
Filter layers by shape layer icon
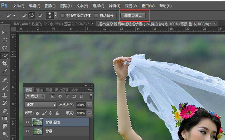click(74, 96)
